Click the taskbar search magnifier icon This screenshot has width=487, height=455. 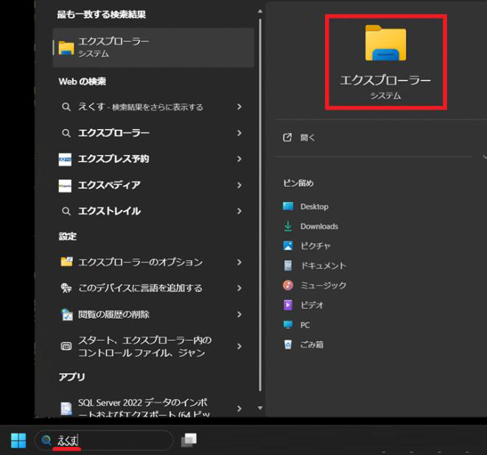click(46, 440)
